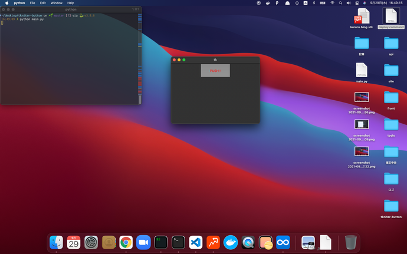Open the blank document in the Dock
The height and width of the screenshot is (254, 407).
coord(326,242)
